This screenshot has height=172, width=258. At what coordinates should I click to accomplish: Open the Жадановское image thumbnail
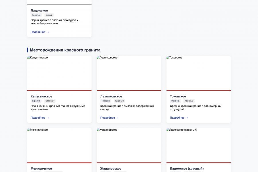129,145
